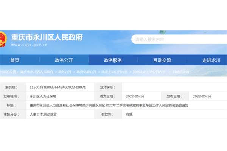Click breadcrumb link 政府信息公开

pos(86,72)
